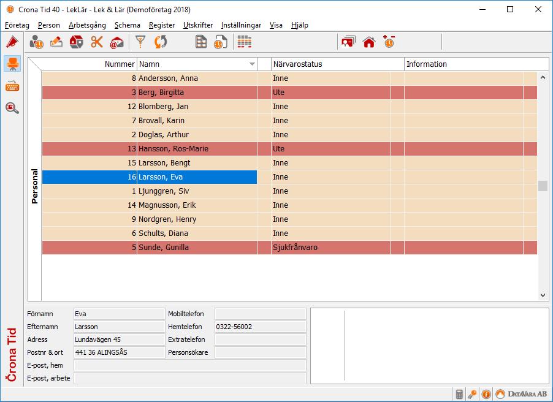This screenshot has height=402, width=553.
Task: Open the Register menu
Action: coord(162,25)
